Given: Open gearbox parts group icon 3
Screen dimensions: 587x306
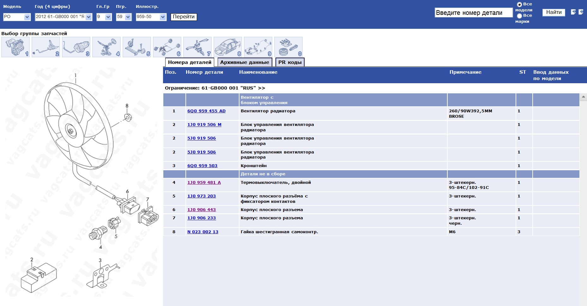Looking at the screenshot, I should click(x=76, y=47).
